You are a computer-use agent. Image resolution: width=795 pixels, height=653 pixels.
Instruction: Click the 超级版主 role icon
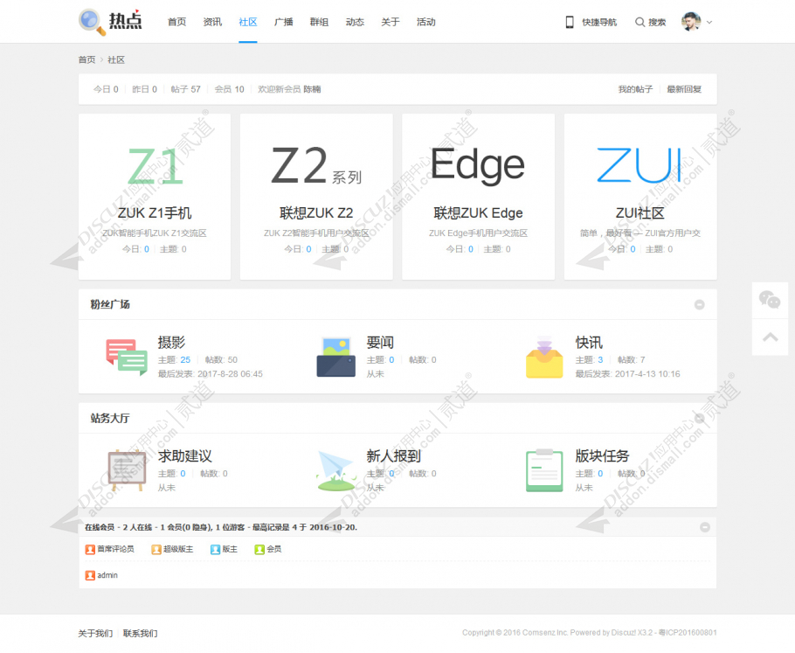pyautogui.click(x=156, y=550)
